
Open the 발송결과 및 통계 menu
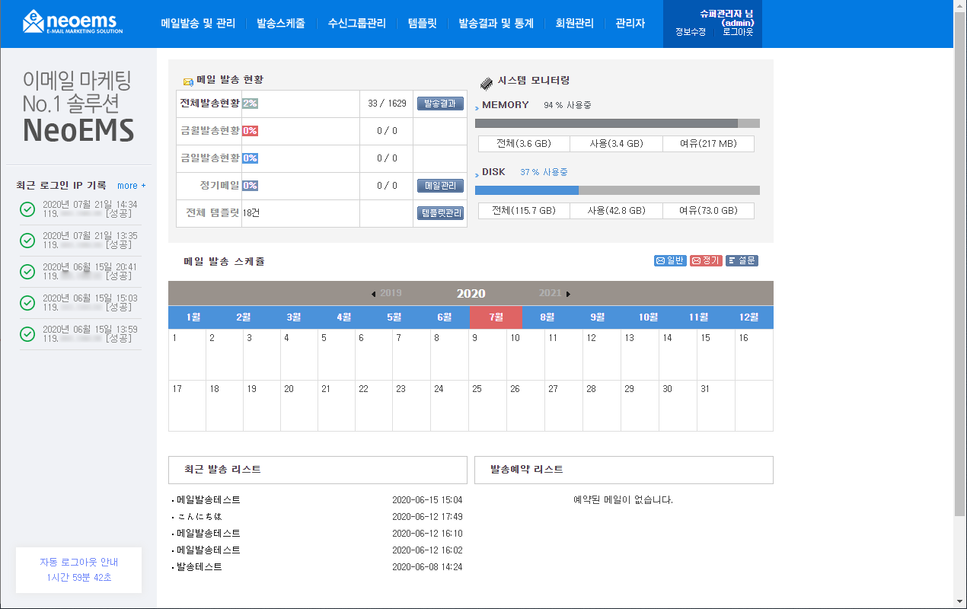tap(496, 24)
